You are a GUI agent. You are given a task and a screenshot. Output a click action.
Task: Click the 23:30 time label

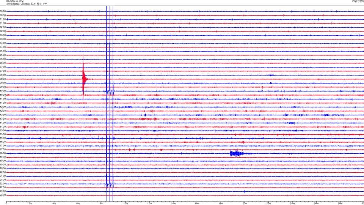click(3, 195)
